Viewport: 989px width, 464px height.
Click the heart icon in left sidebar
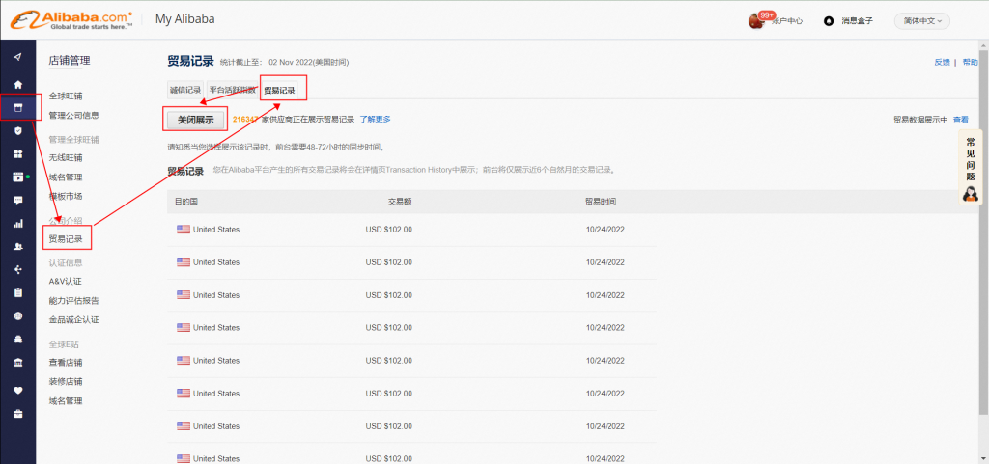point(17,391)
